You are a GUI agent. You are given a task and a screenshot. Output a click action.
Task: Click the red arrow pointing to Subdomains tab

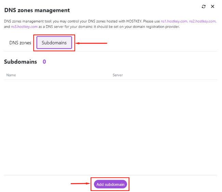(91, 43)
